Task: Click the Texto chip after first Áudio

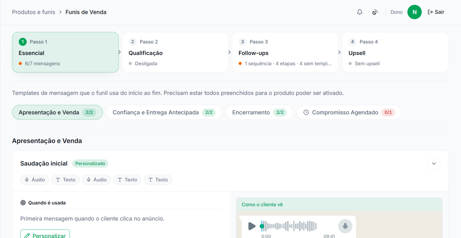Action: [65, 180]
